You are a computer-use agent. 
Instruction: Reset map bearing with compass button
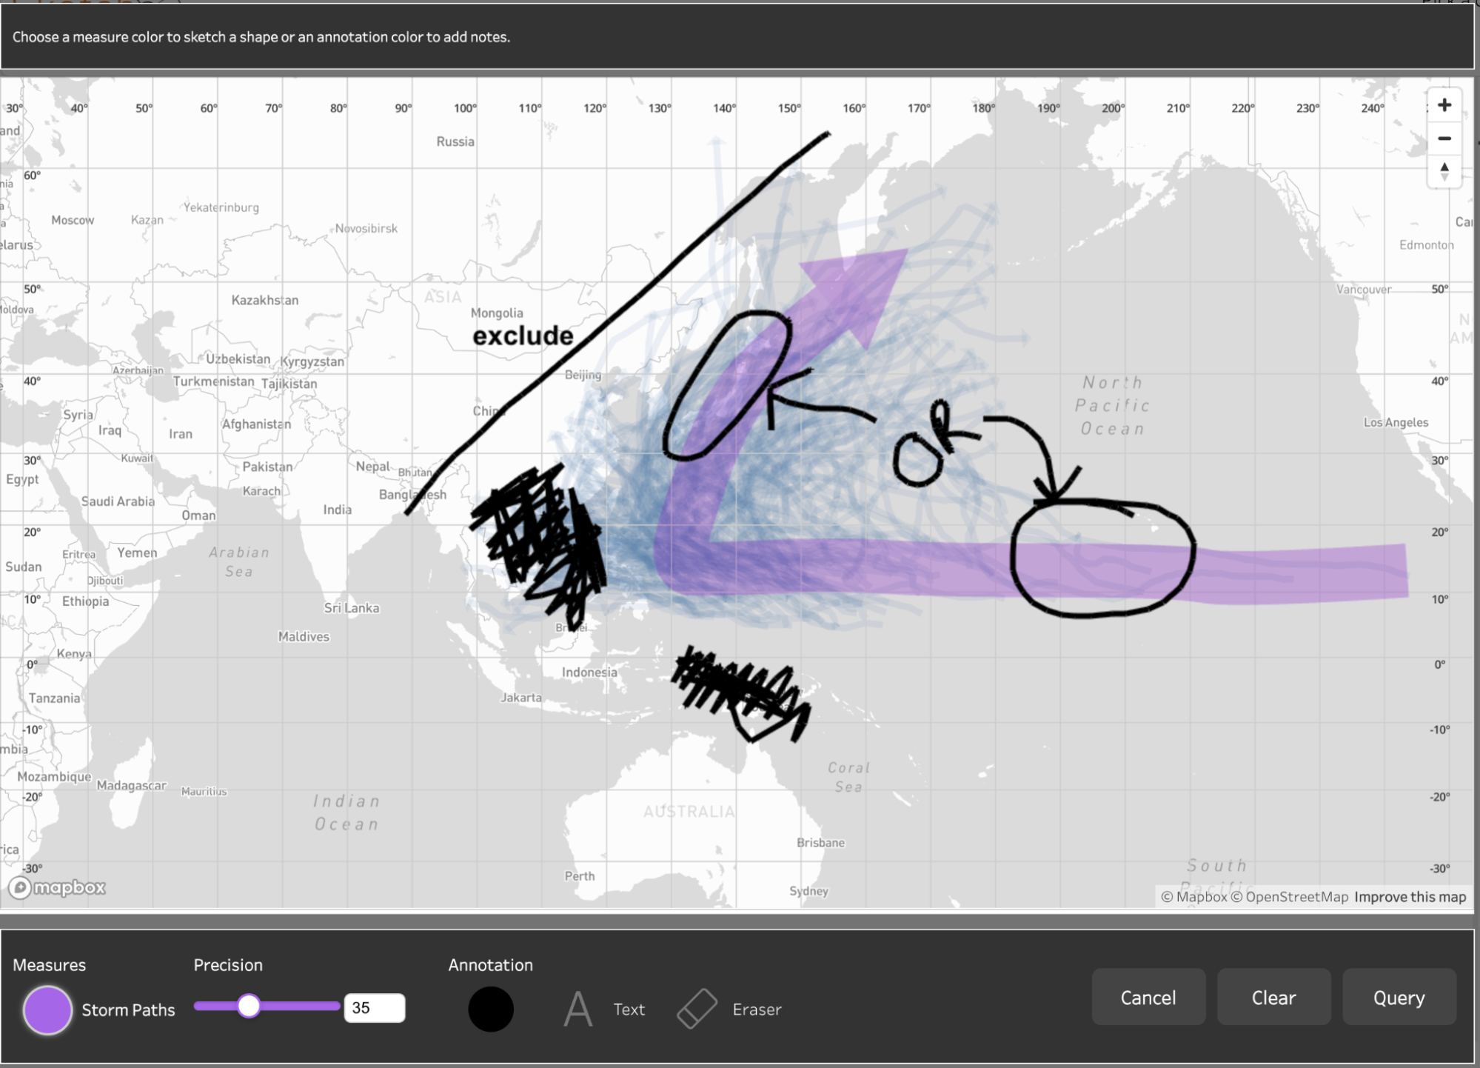click(x=1444, y=171)
